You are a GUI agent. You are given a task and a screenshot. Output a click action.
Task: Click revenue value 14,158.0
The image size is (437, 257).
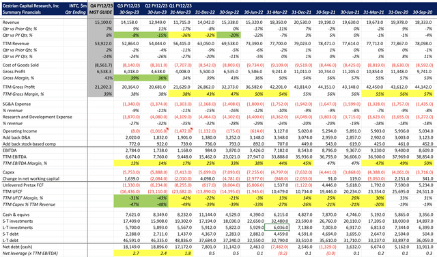(130, 23)
